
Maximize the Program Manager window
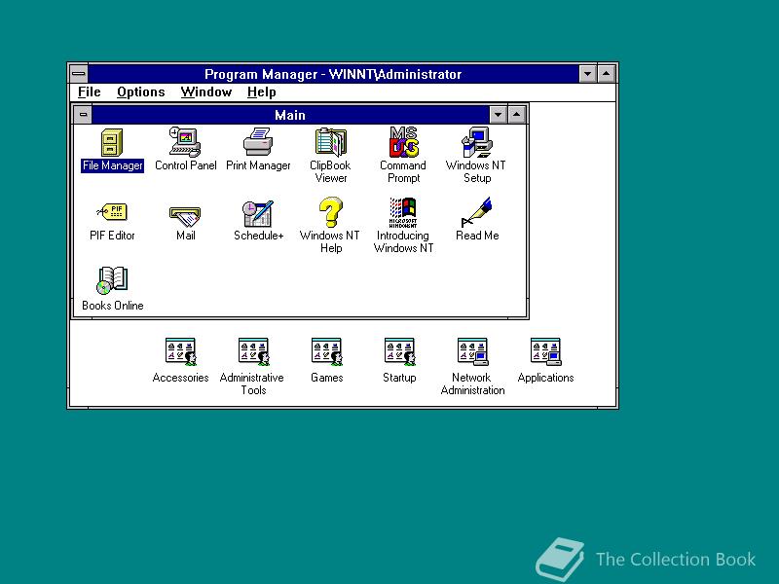tap(607, 74)
